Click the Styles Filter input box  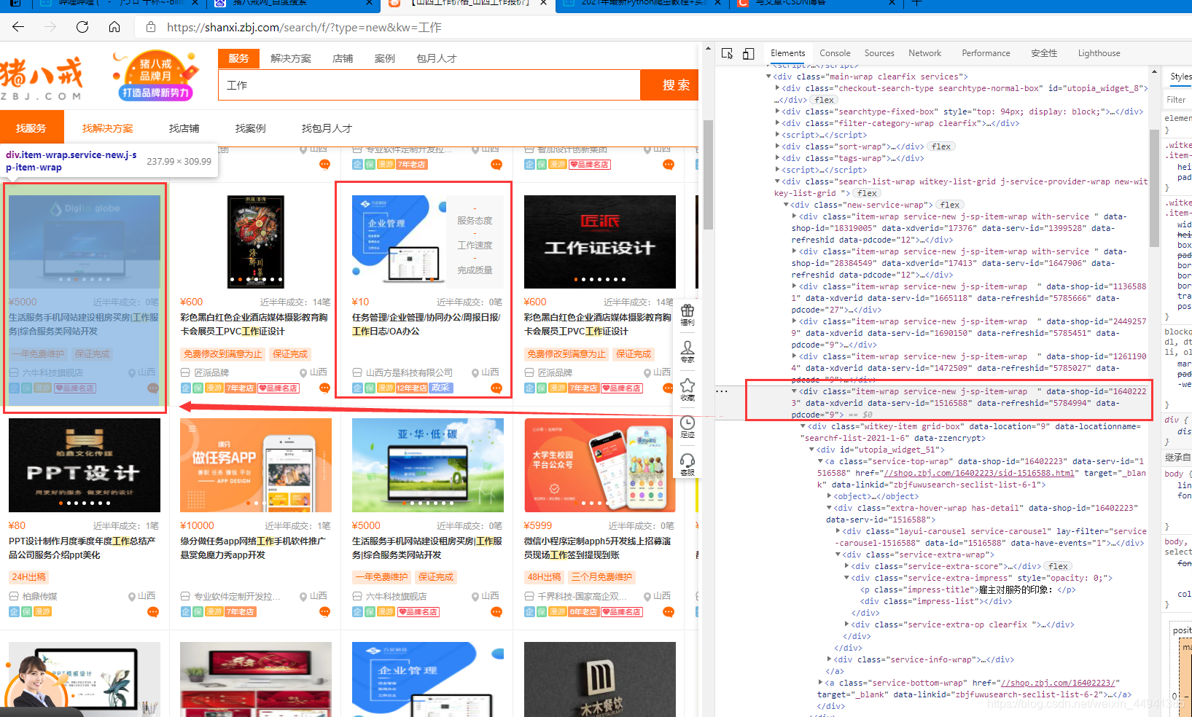[x=1177, y=100]
